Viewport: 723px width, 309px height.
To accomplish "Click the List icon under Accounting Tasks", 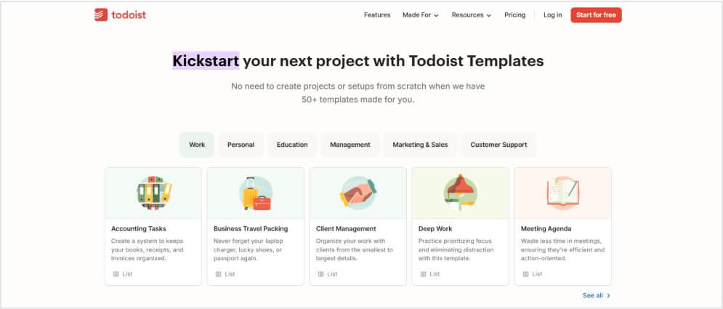I will pos(116,274).
